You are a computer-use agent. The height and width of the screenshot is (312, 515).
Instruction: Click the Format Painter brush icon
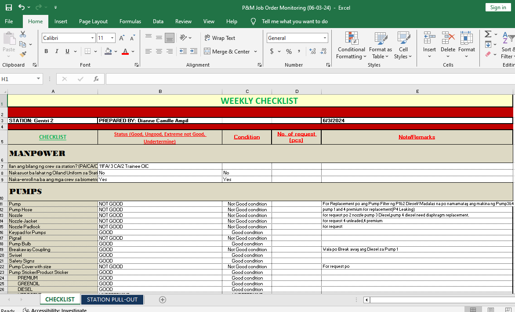tap(23, 54)
